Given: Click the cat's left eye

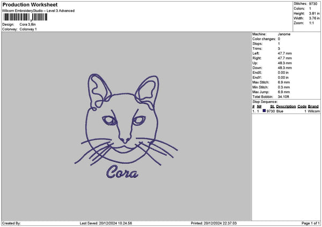Looking at the screenshot, I should (x=110, y=120).
